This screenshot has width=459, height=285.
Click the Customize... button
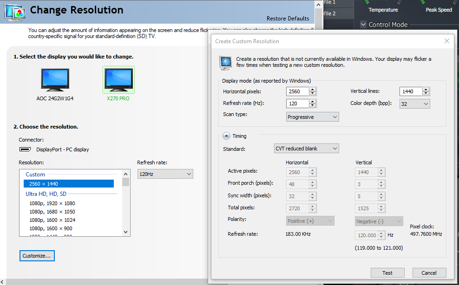pos(38,256)
